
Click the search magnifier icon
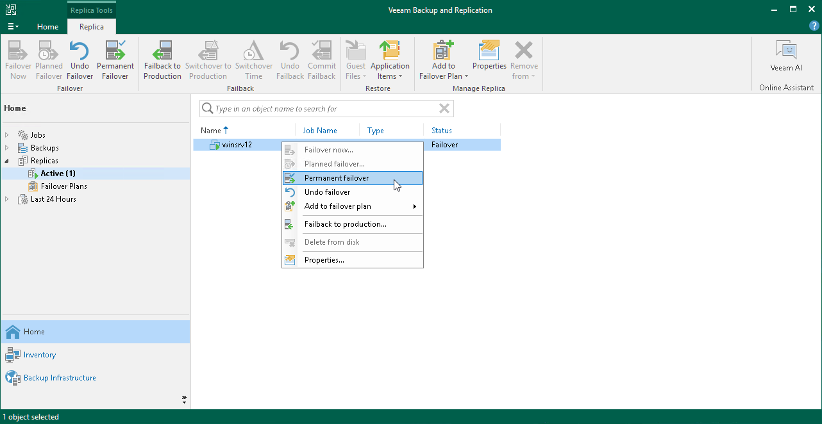(207, 109)
